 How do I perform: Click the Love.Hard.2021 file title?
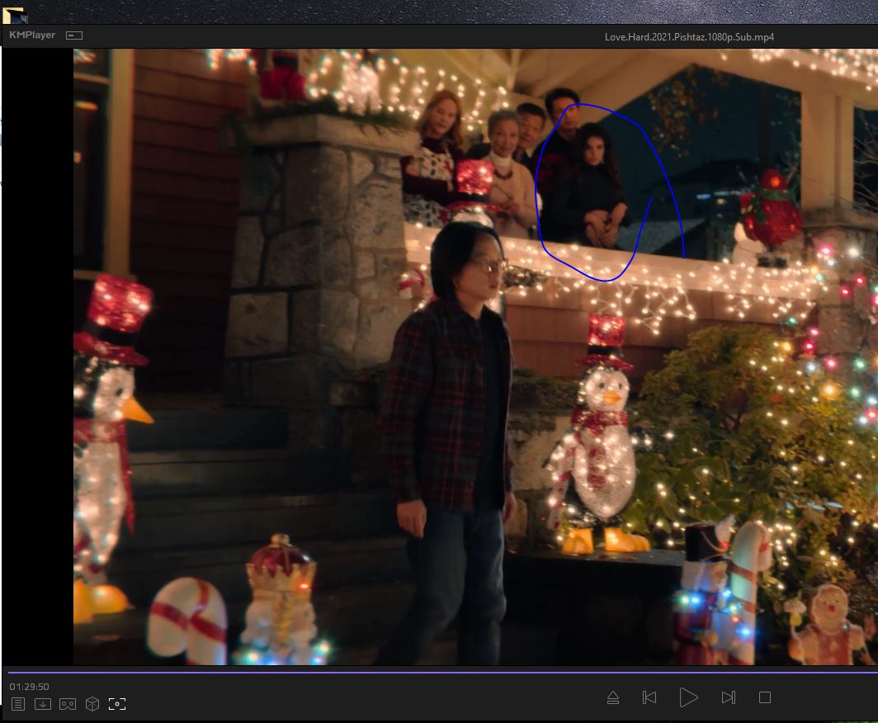pyautogui.click(x=689, y=37)
